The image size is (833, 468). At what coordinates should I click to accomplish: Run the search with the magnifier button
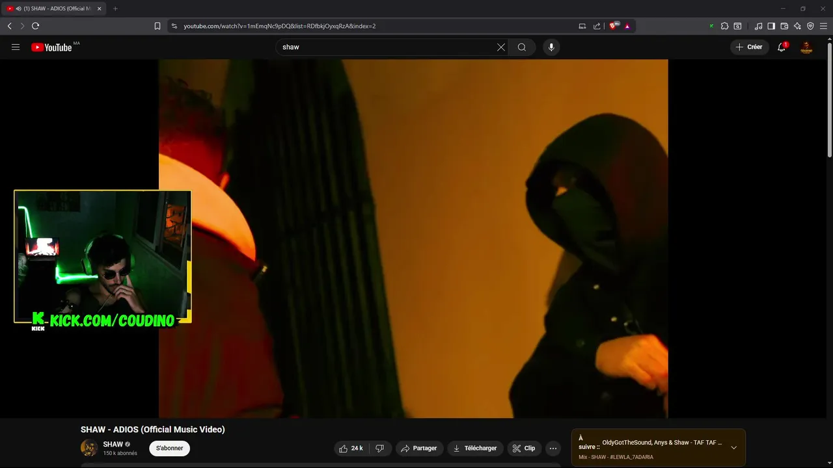(x=522, y=47)
